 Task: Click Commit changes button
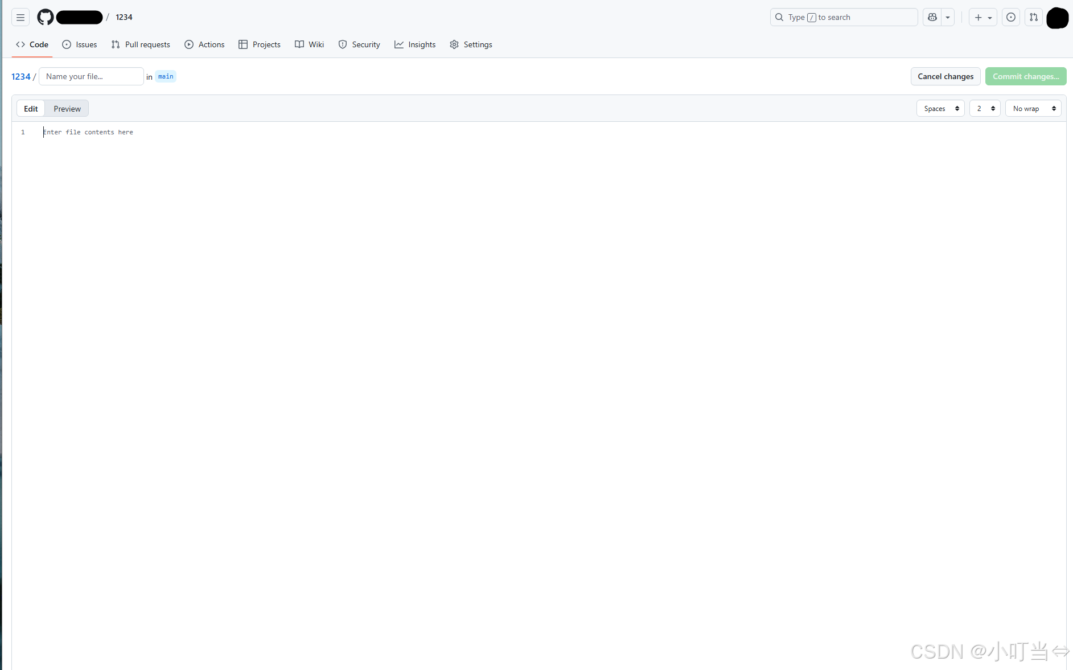[1026, 76]
